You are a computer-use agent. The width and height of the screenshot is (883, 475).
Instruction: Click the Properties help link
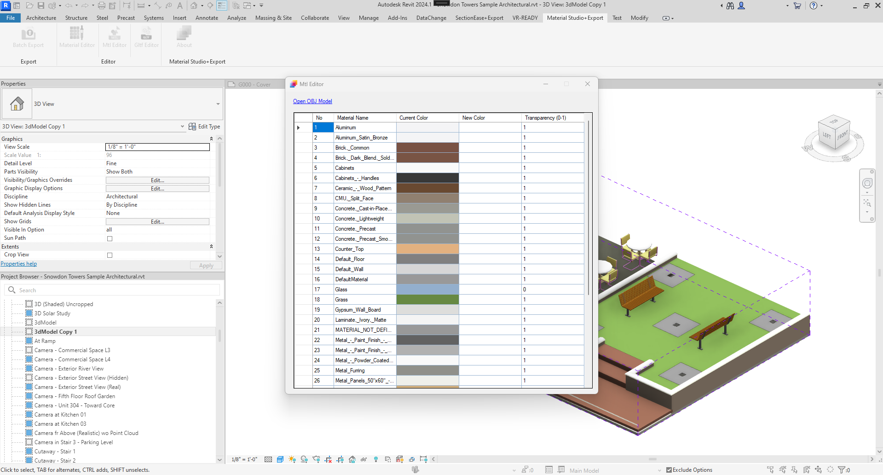pos(19,264)
